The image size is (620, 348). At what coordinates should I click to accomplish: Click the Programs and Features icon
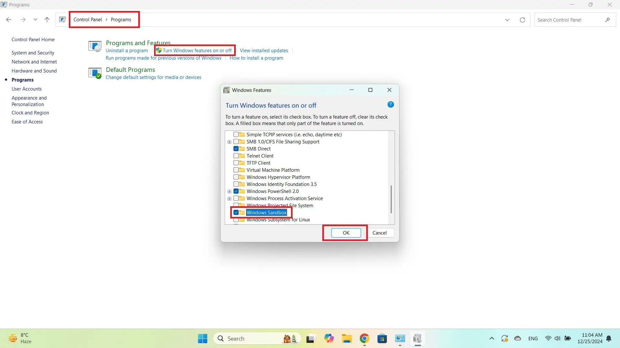click(95, 46)
